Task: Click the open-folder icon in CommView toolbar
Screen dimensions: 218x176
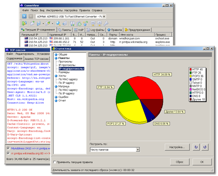Action: (32, 23)
